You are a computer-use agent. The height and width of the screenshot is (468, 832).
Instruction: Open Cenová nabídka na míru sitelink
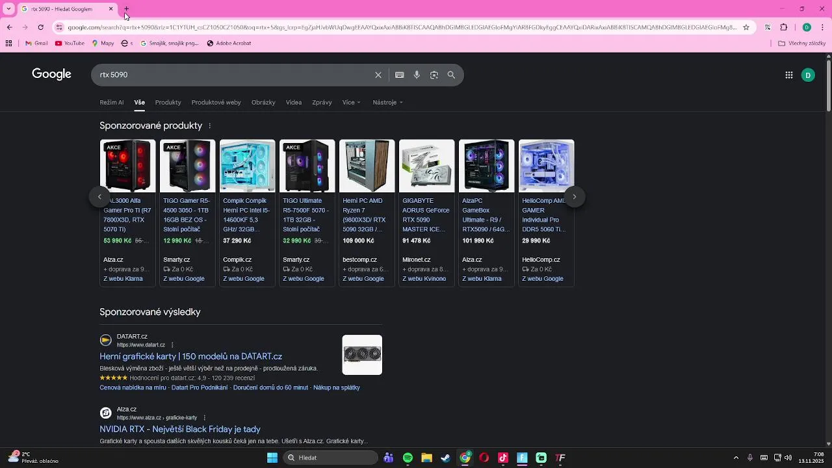pyautogui.click(x=133, y=387)
